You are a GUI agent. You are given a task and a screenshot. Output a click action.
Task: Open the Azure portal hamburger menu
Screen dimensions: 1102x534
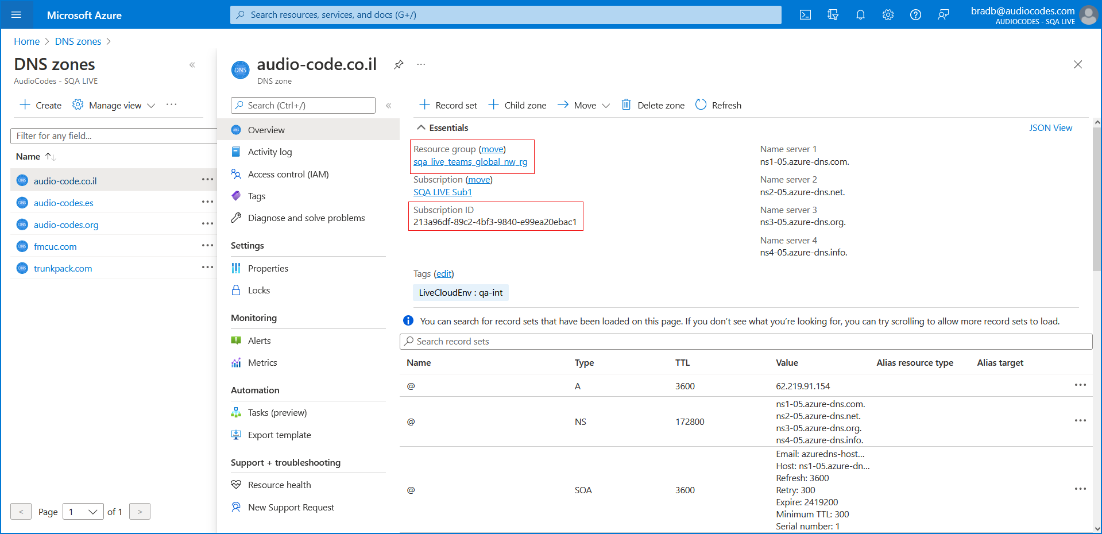[16, 15]
